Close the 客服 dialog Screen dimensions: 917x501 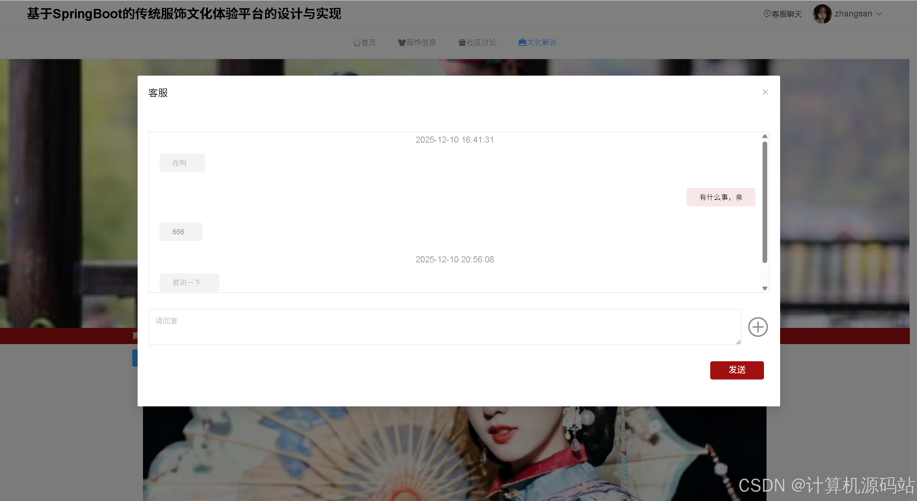coord(765,92)
